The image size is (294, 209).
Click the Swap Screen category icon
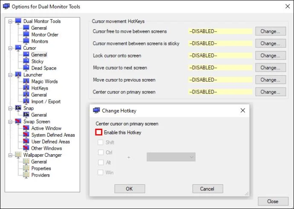coord(18,121)
